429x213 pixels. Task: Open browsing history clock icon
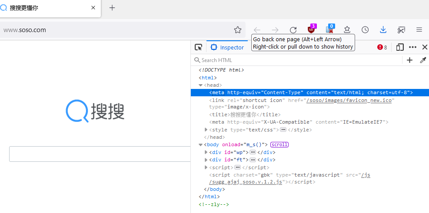click(365, 30)
